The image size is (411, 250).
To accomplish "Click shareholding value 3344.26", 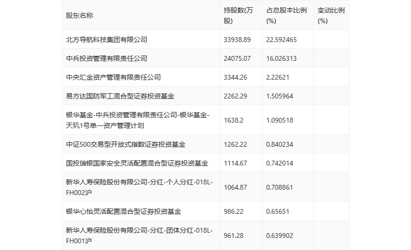I will click(x=235, y=77).
